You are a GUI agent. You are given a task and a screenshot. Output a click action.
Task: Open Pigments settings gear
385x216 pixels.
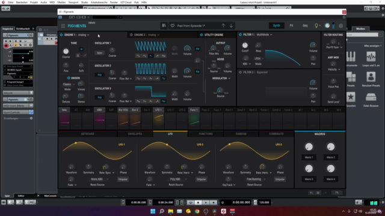click(x=341, y=25)
